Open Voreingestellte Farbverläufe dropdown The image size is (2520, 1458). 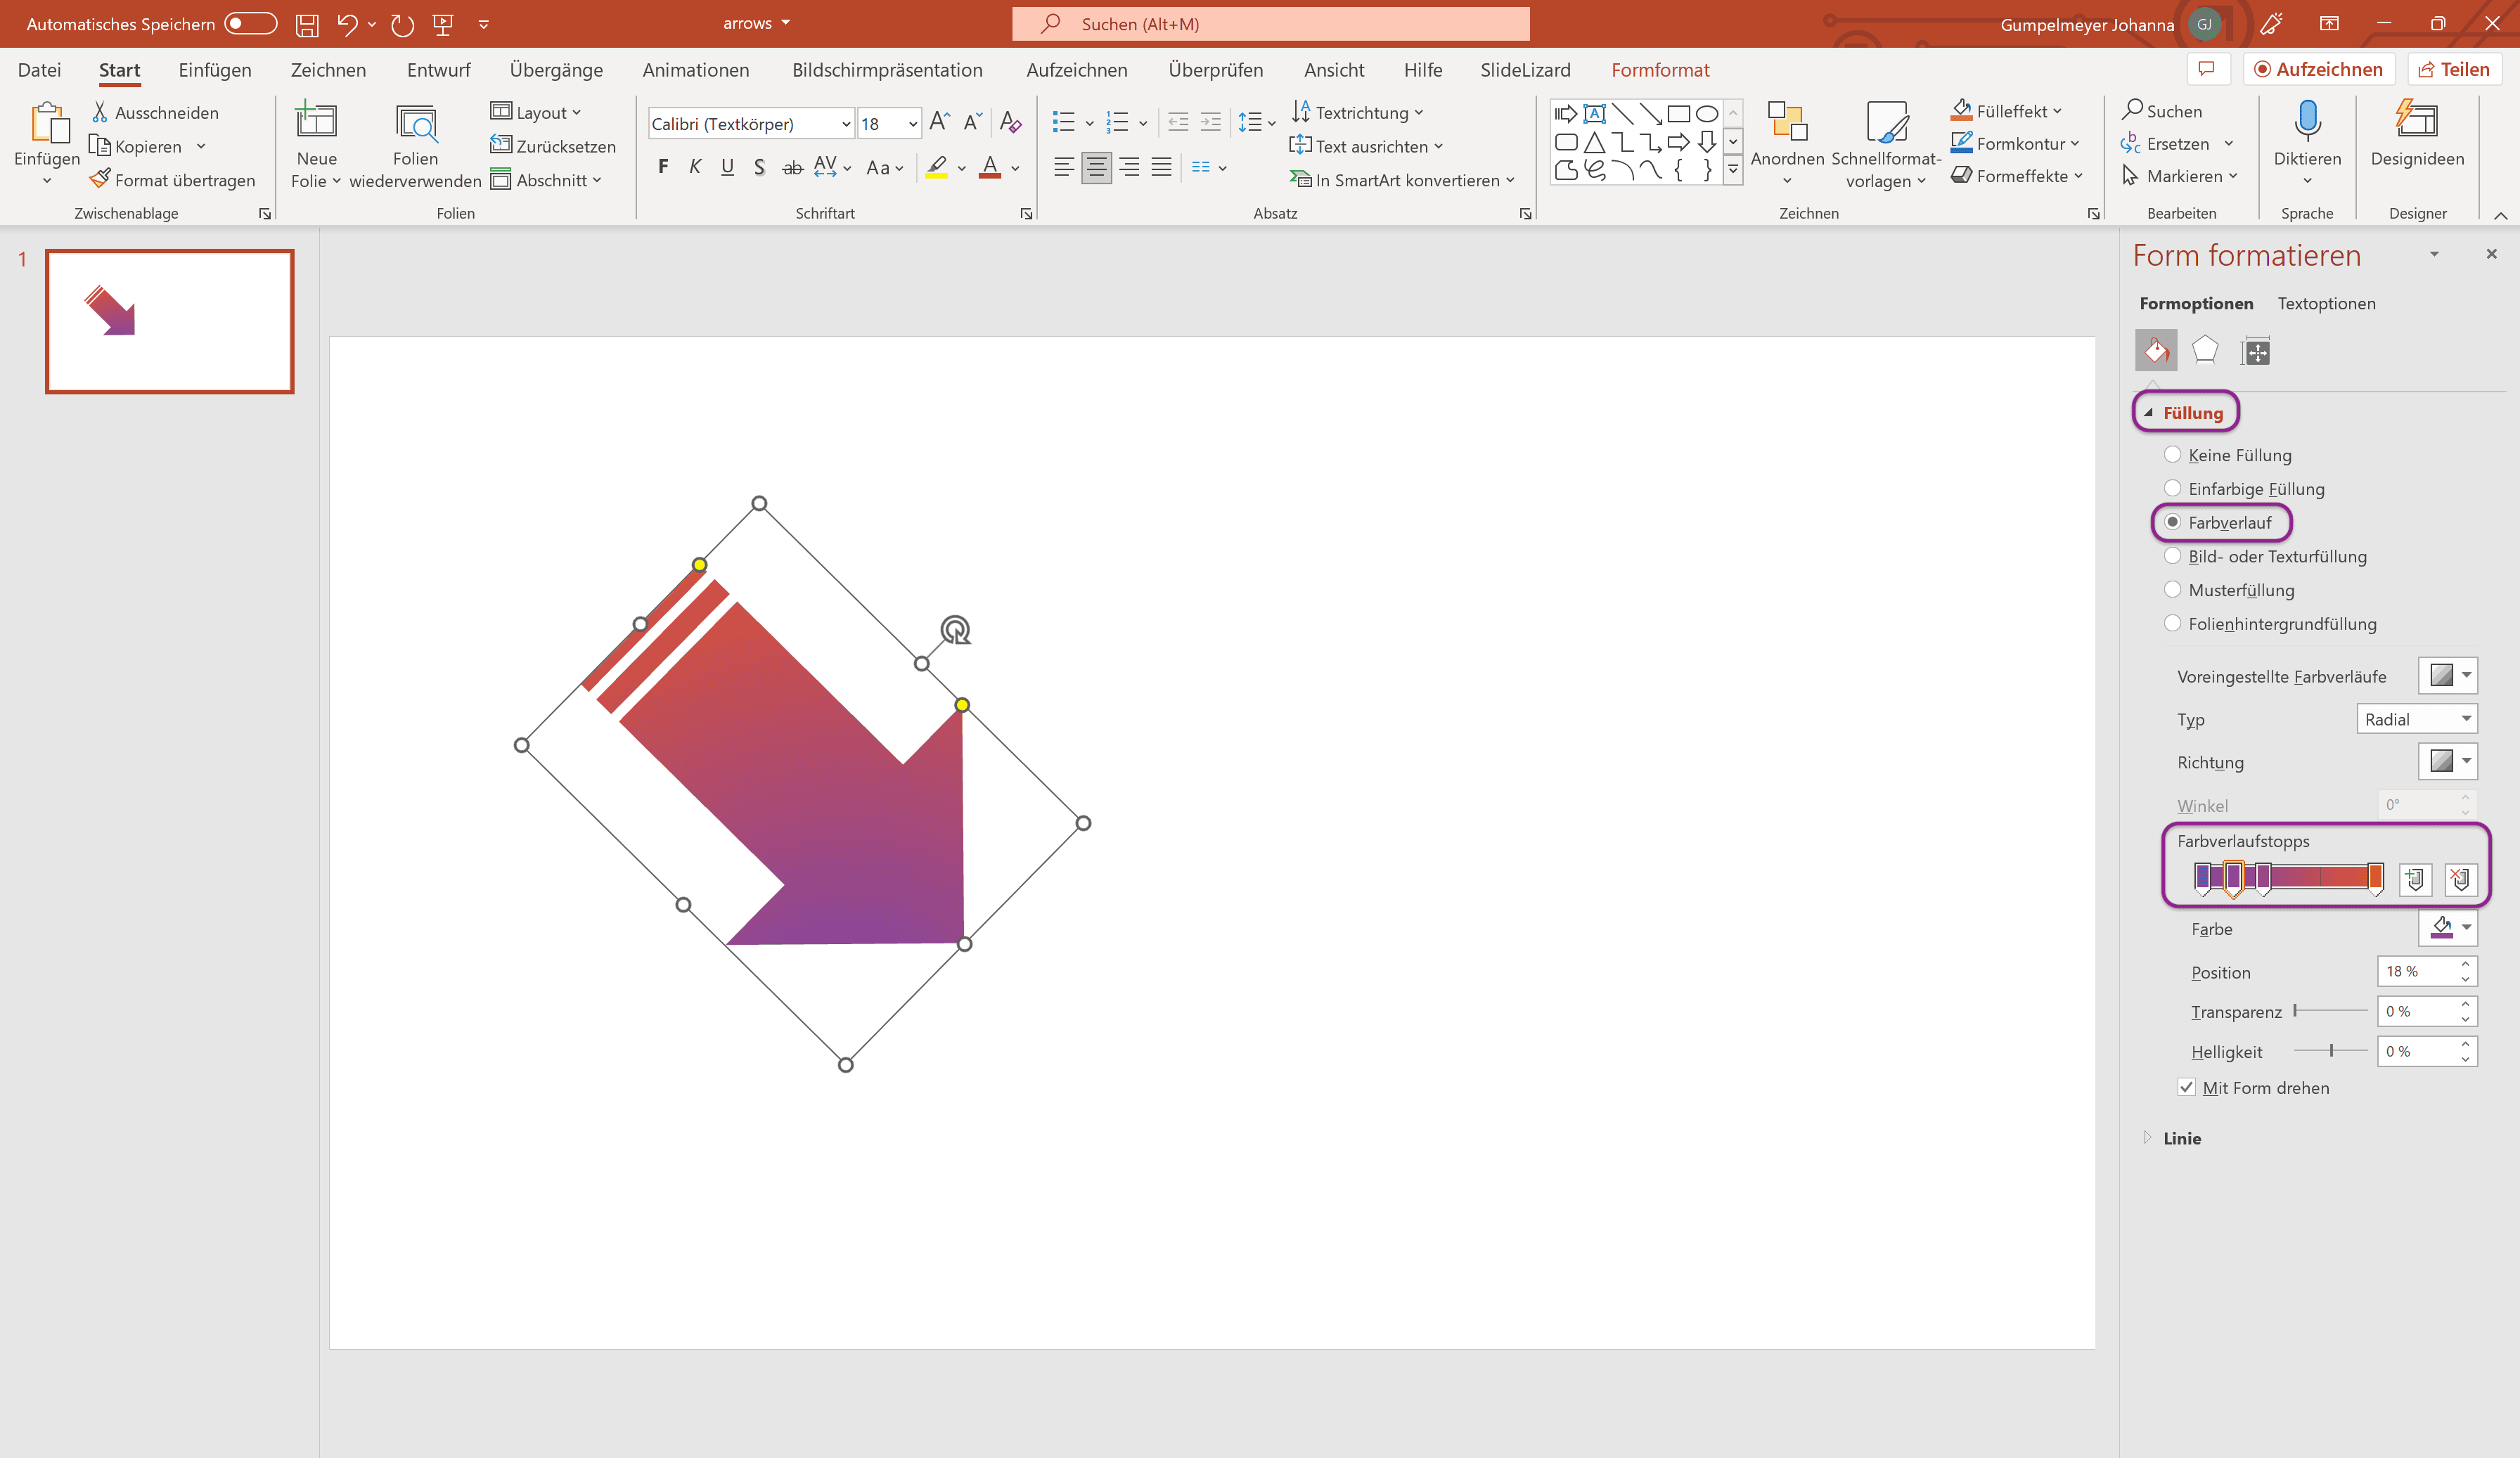2447,675
